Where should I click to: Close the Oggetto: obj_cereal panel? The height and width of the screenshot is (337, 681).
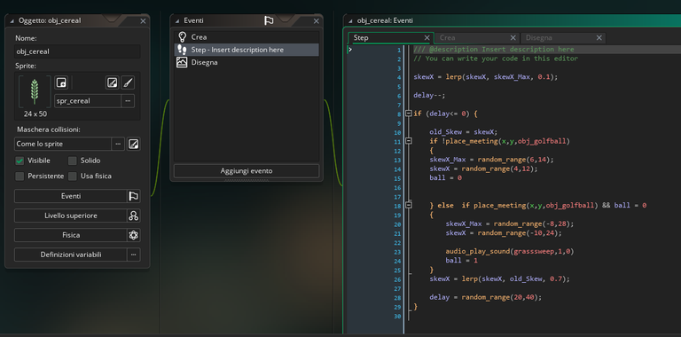pos(143,21)
